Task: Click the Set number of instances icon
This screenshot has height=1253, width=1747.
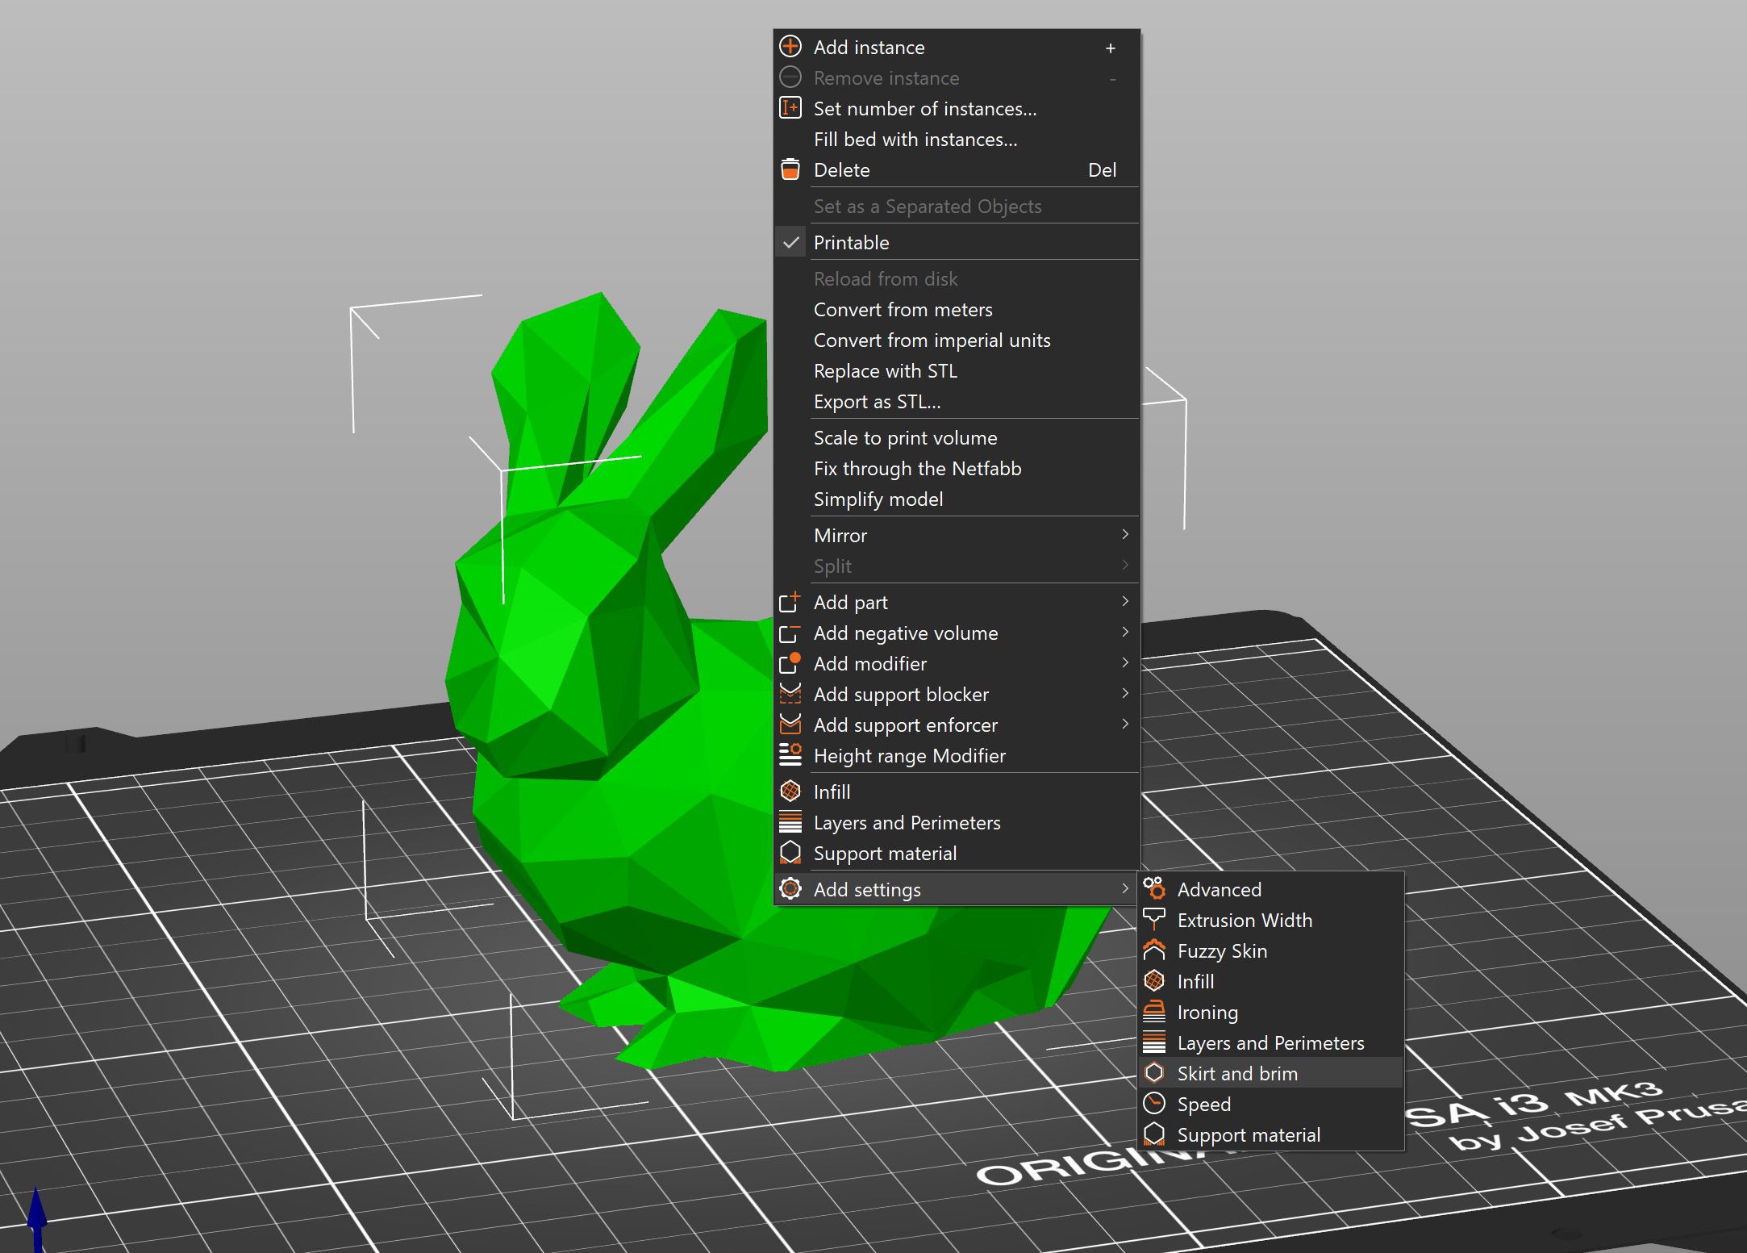Action: point(790,108)
